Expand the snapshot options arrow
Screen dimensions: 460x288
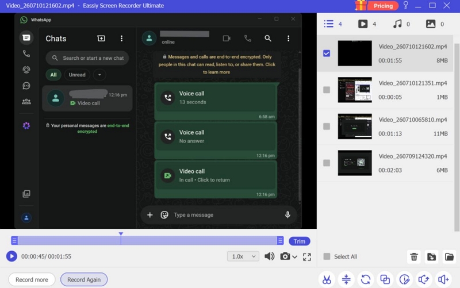[295, 257]
